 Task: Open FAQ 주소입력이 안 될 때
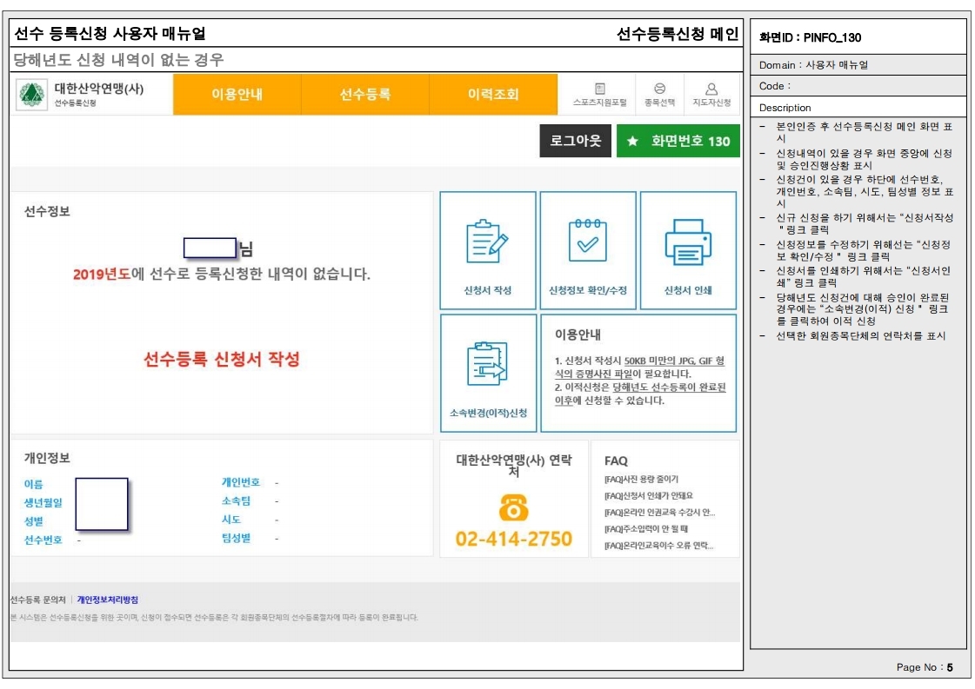[646, 529]
